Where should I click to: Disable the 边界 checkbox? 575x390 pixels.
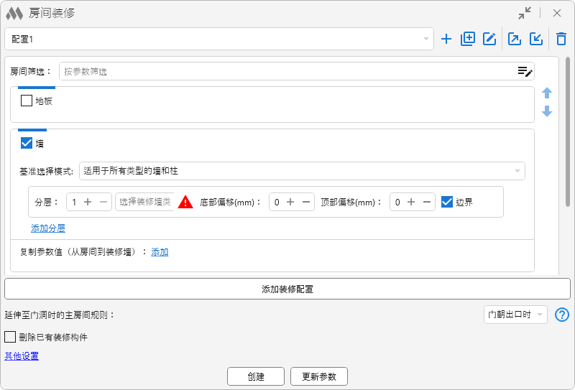point(447,202)
